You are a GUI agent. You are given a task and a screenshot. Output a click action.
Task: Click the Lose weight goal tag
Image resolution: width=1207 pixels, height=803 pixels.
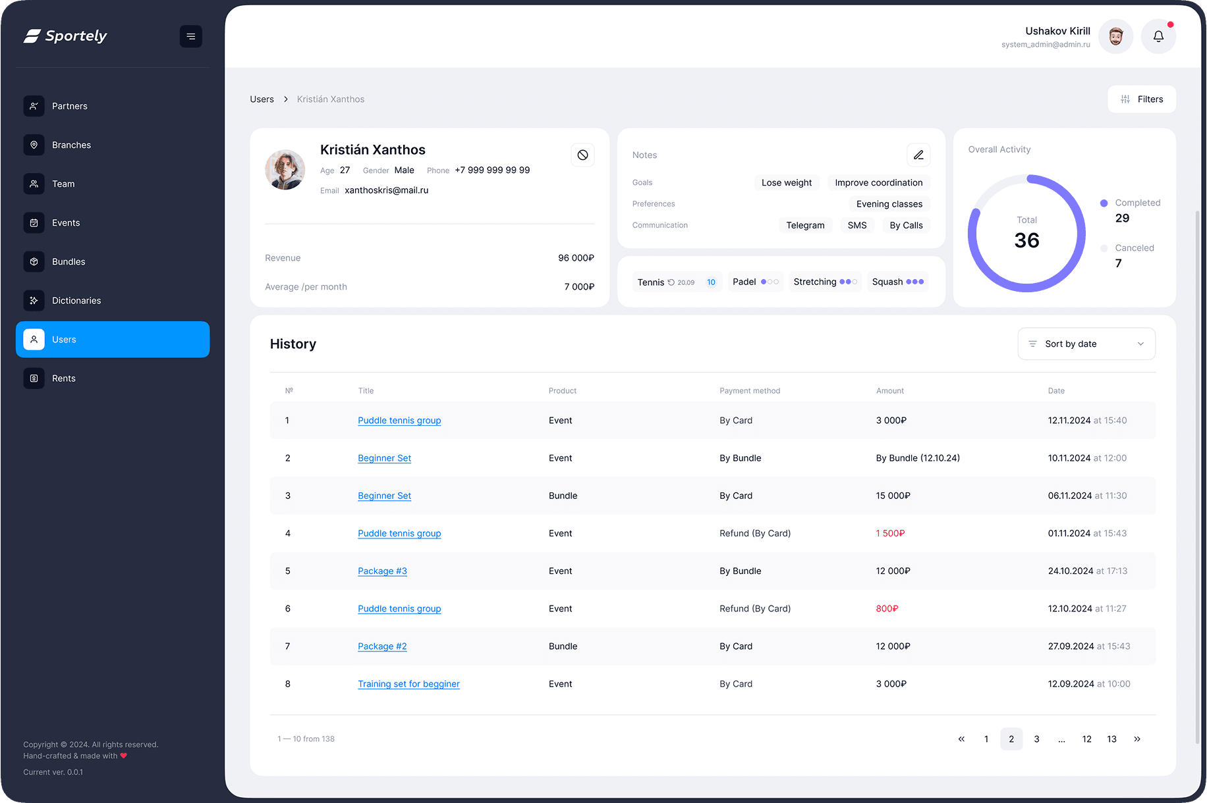787,183
